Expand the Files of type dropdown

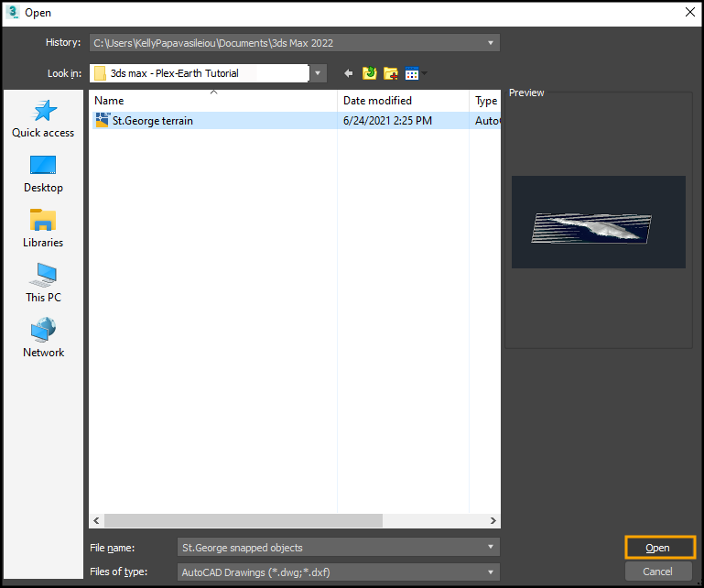tap(492, 572)
